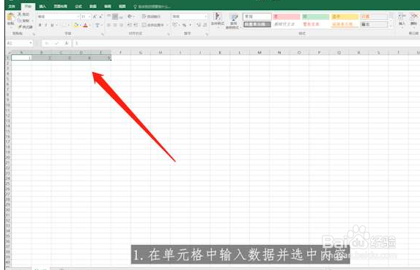Click the Select All corner of the sheet
This screenshot has height=270, width=420.
pos(8,52)
